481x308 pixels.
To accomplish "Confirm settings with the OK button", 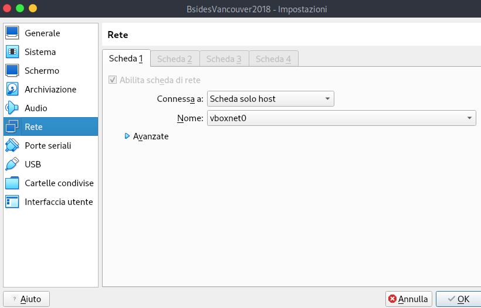I will 459,299.
